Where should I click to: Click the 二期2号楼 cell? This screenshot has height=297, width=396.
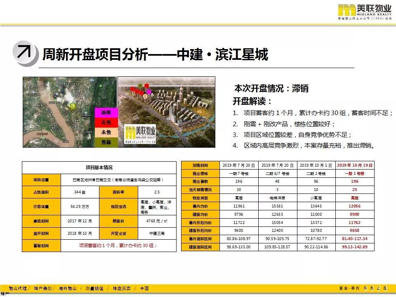pos(316,174)
